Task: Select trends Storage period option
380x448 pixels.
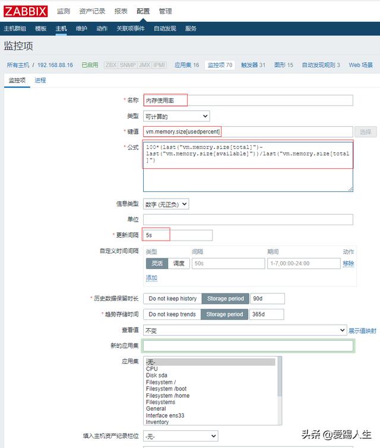Action: click(224, 314)
